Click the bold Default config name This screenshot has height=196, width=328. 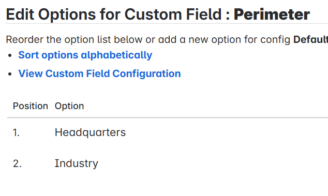pyautogui.click(x=310, y=39)
